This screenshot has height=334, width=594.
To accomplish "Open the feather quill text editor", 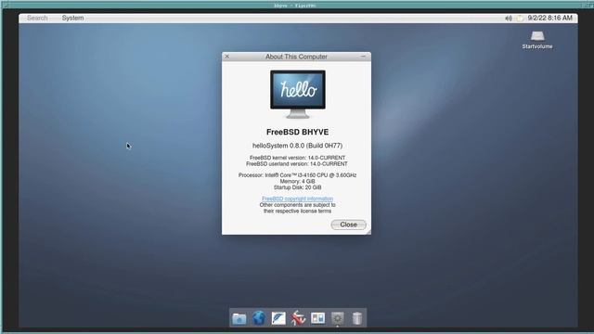I will [x=278, y=318].
